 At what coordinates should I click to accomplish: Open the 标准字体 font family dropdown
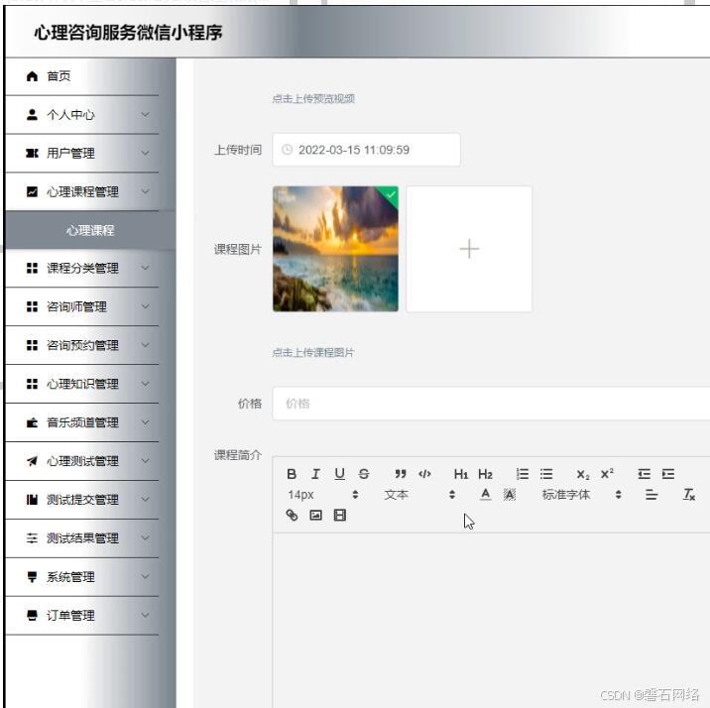[582, 495]
